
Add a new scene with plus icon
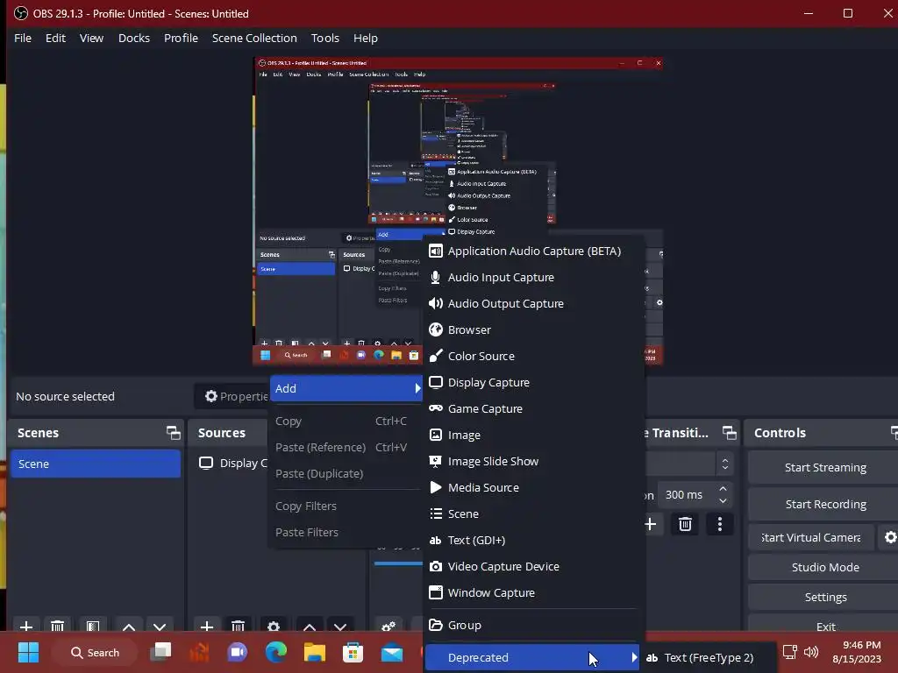[x=26, y=626]
